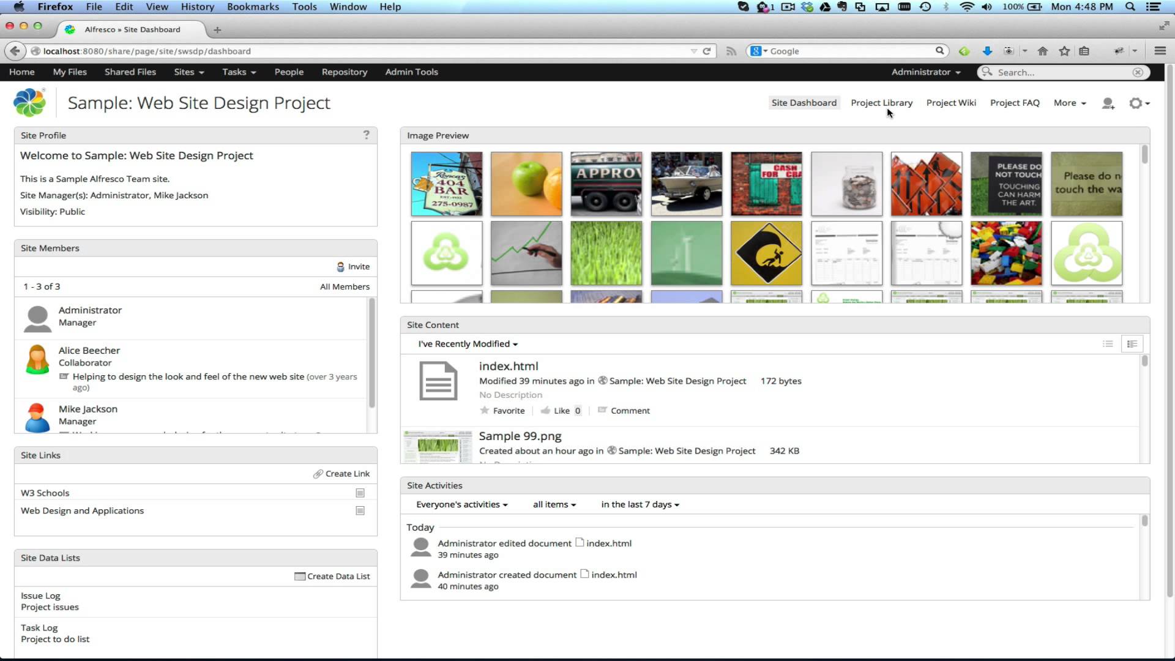Open bookmarks list icon in Firefox toolbar
Viewport: 1175px width, 661px height.
coord(1084,51)
